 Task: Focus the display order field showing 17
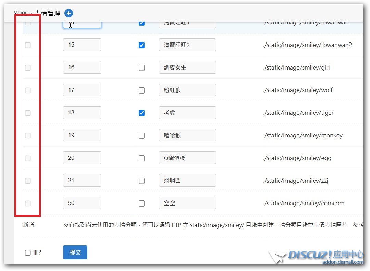click(82, 90)
